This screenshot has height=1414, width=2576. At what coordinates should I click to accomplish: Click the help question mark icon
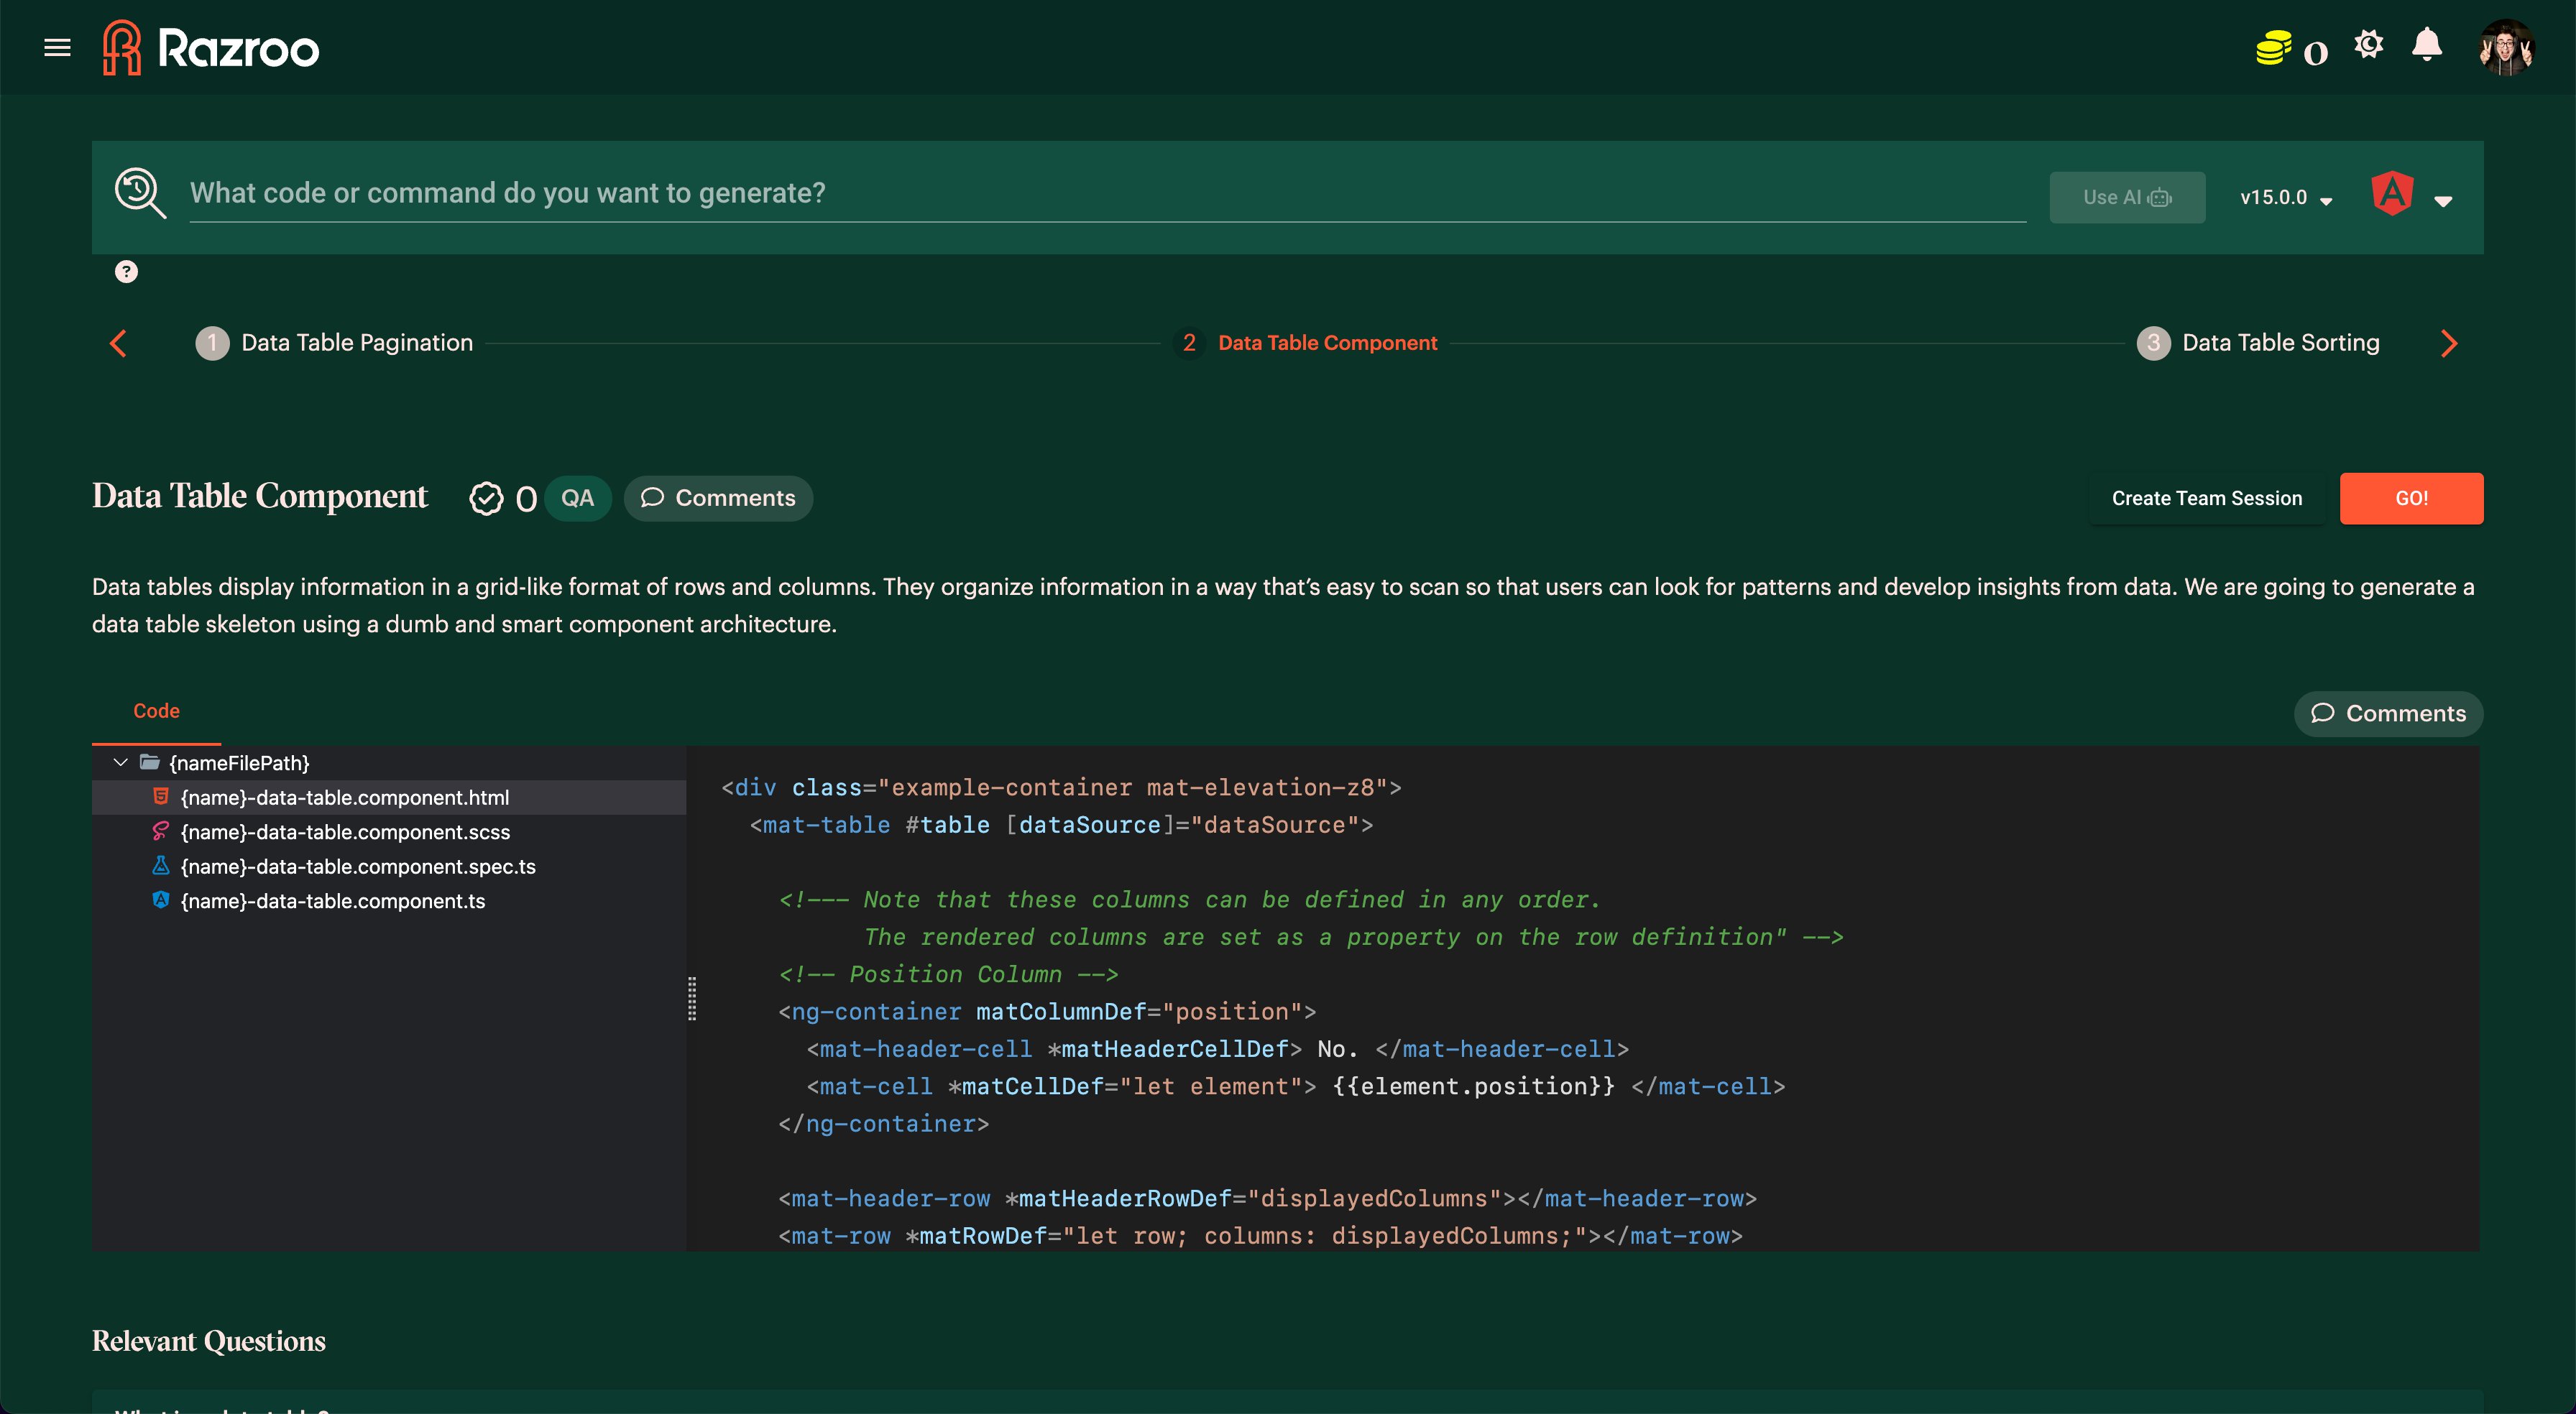pyautogui.click(x=126, y=271)
